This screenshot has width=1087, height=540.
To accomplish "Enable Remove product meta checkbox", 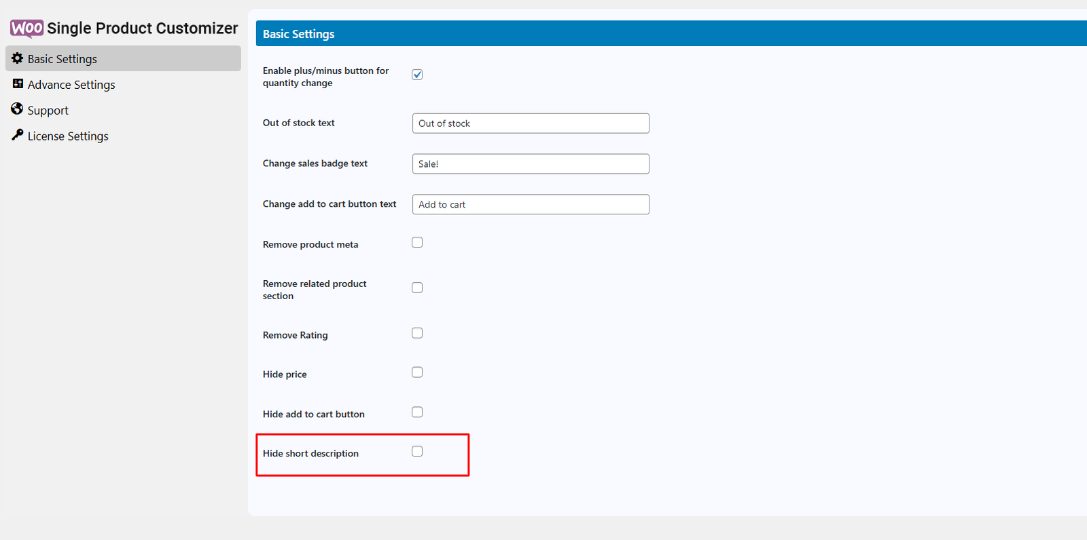I will click(x=417, y=243).
